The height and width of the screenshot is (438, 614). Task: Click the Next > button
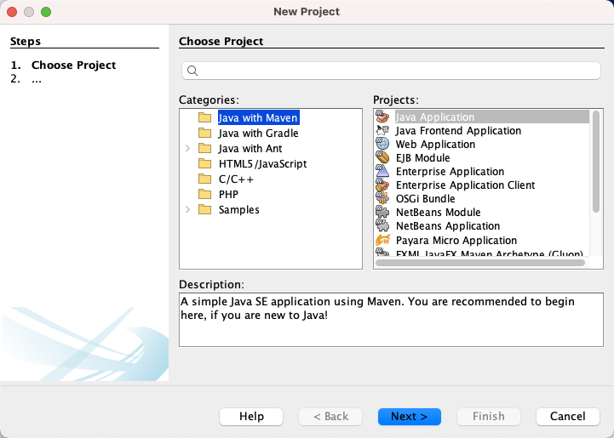point(410,417)
